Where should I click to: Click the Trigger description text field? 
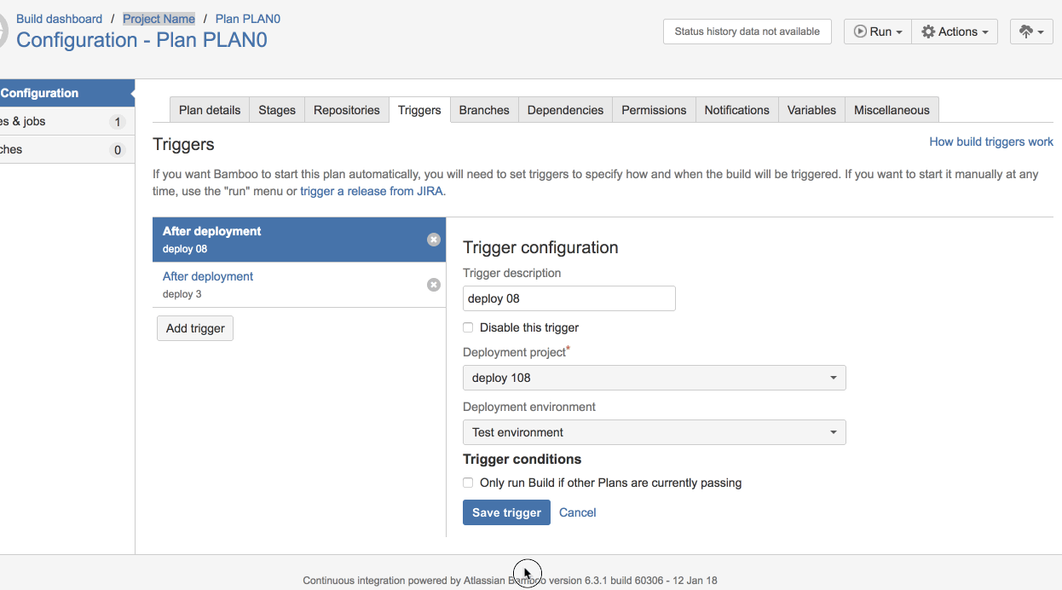pos(569,298)
